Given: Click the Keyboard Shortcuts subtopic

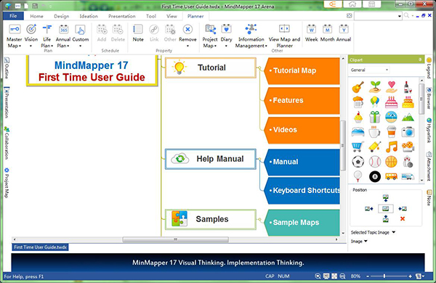Looking at the screenshot, I should [x=303, y=191].
